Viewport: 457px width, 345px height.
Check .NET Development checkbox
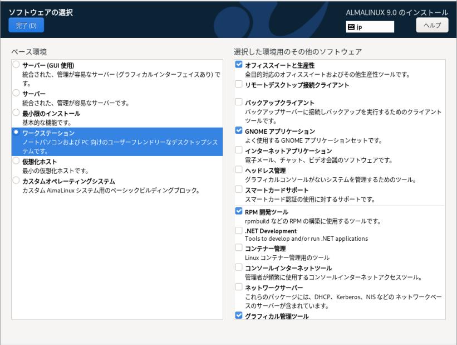point(239,231)
